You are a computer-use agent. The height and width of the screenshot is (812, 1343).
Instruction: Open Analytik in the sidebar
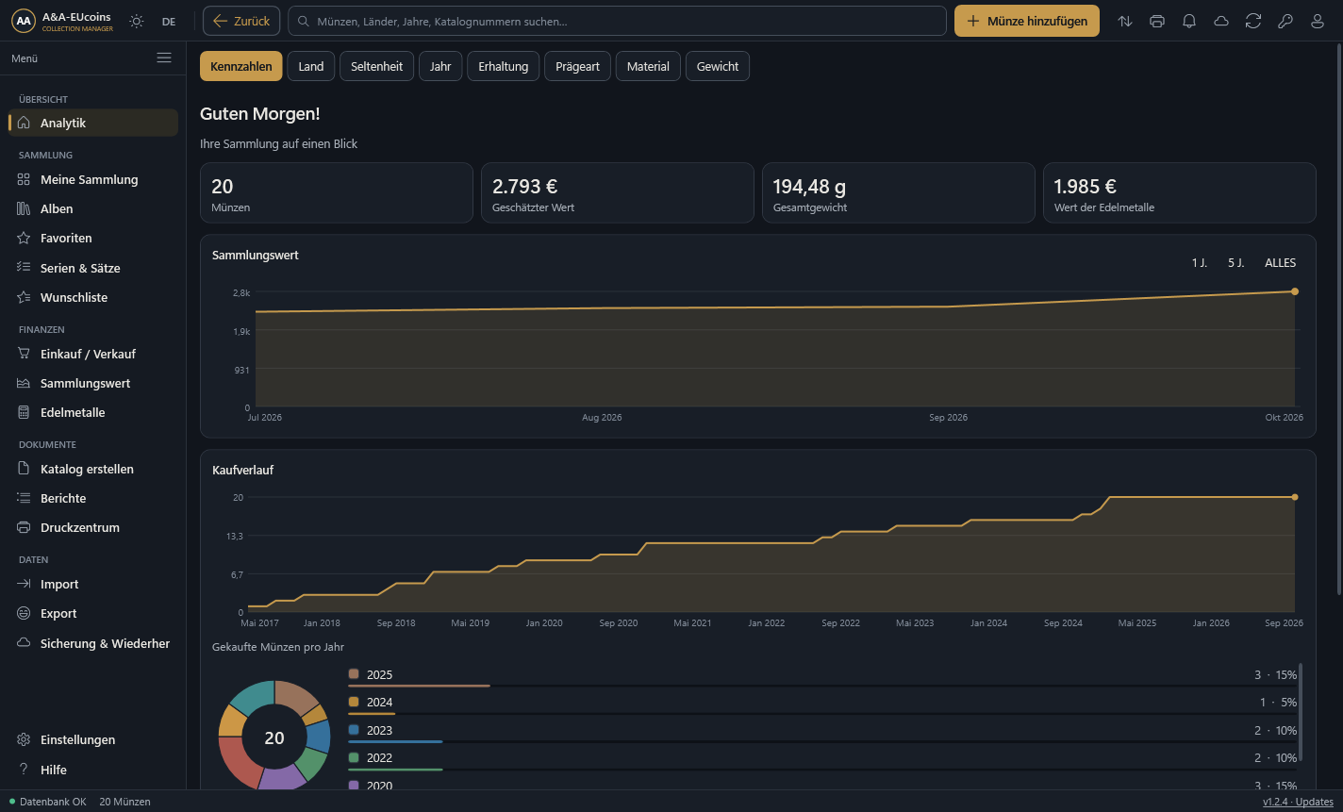click(93, 123)
